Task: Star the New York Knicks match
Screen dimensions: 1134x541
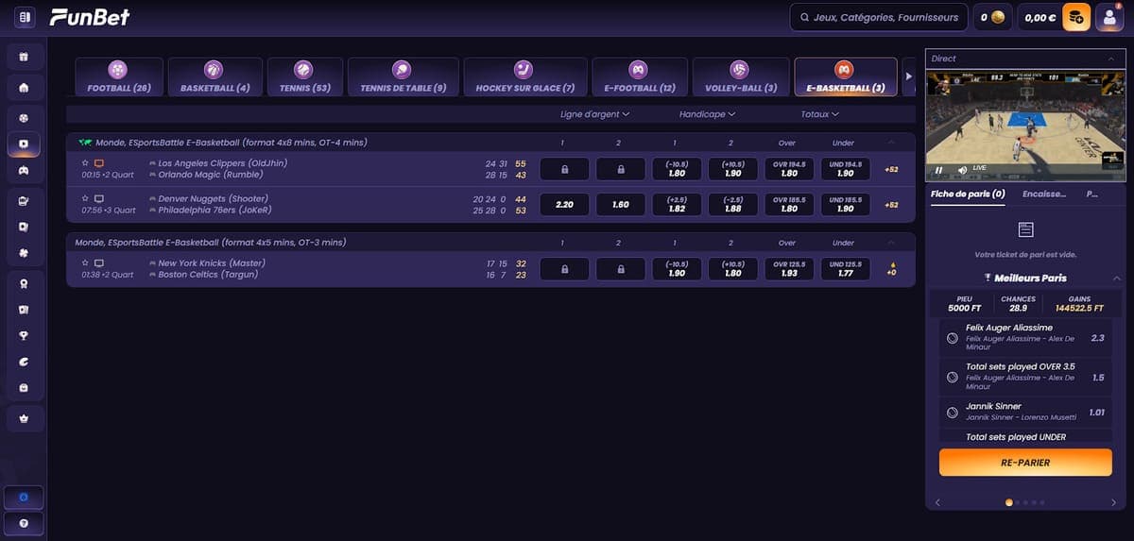Action: point(85,263)
